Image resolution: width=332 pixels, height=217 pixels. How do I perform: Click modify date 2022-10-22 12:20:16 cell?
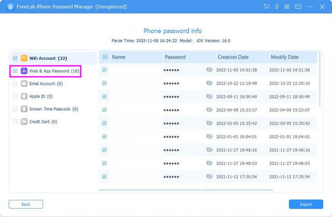289,83
